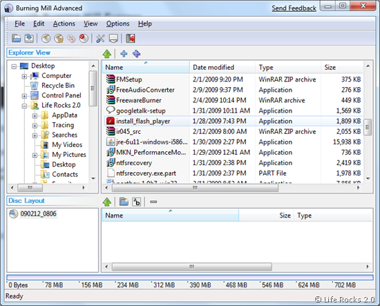This screenshot has width=380, height=306.
Task: Click the file list vertical scrollbar thumb
Action: tap(368, 127)
